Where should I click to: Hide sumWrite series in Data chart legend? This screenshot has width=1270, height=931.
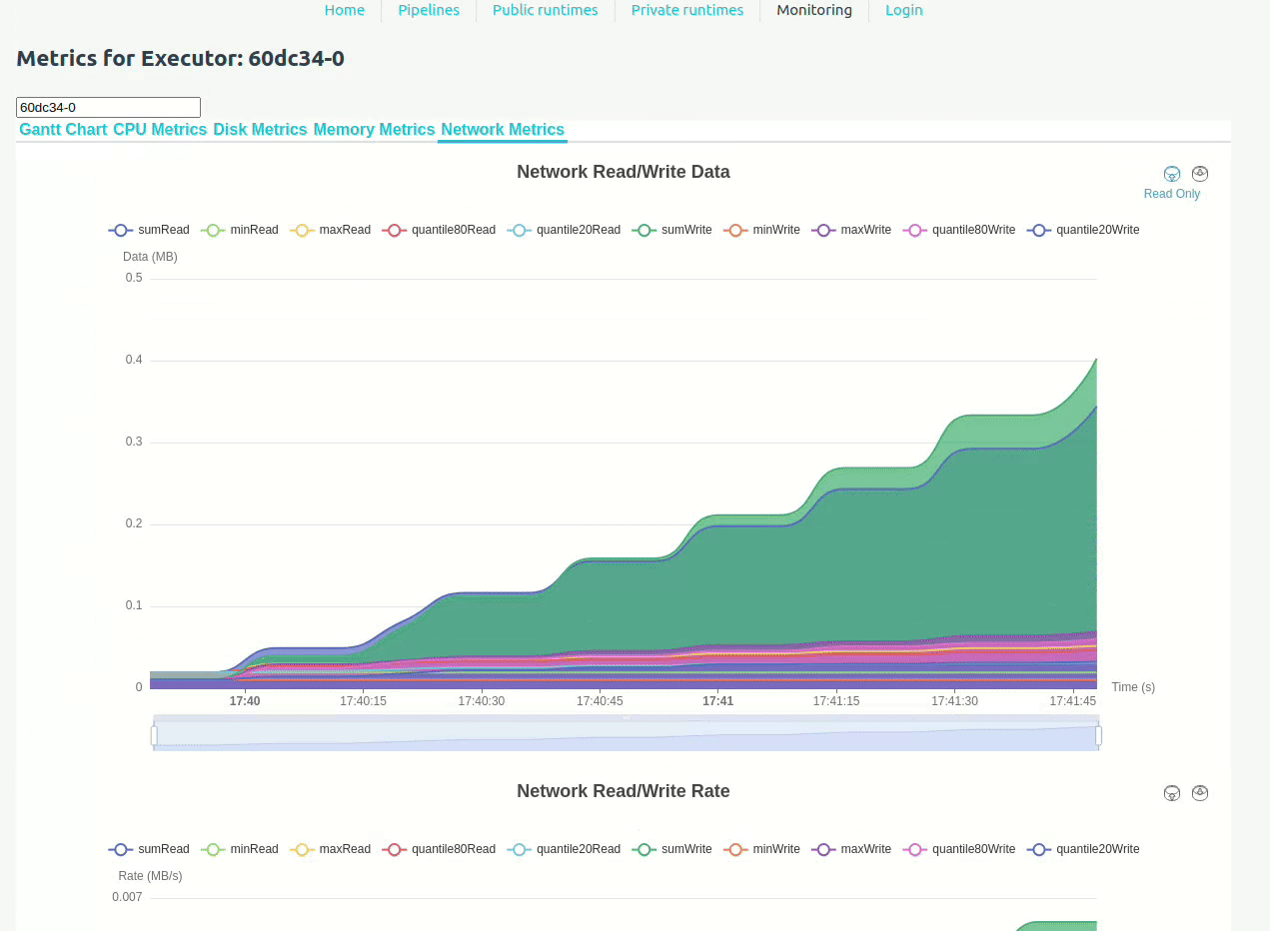coord(673,230)
